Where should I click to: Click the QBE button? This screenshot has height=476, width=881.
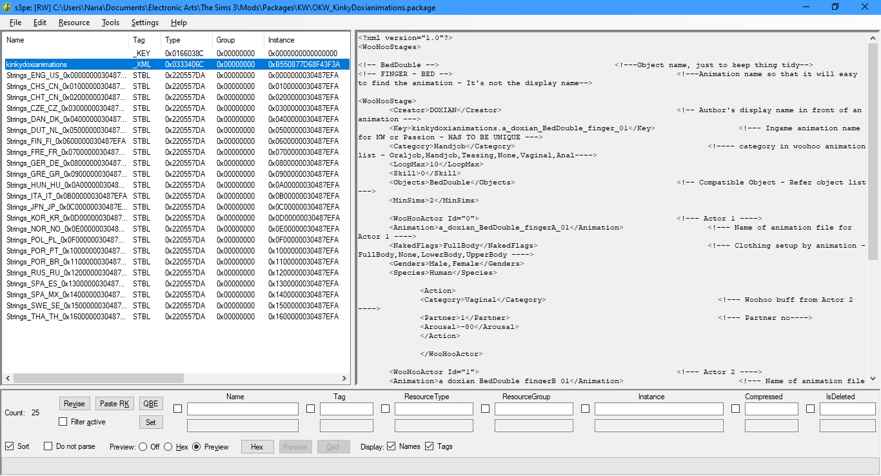tap(151, 404)
